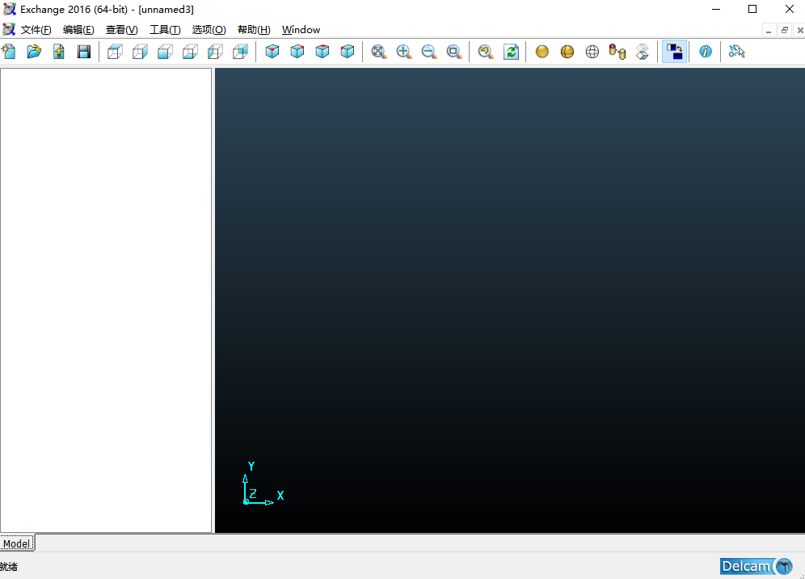
Task: Click the previous view magnifier icon
Action: coord(486,52)
